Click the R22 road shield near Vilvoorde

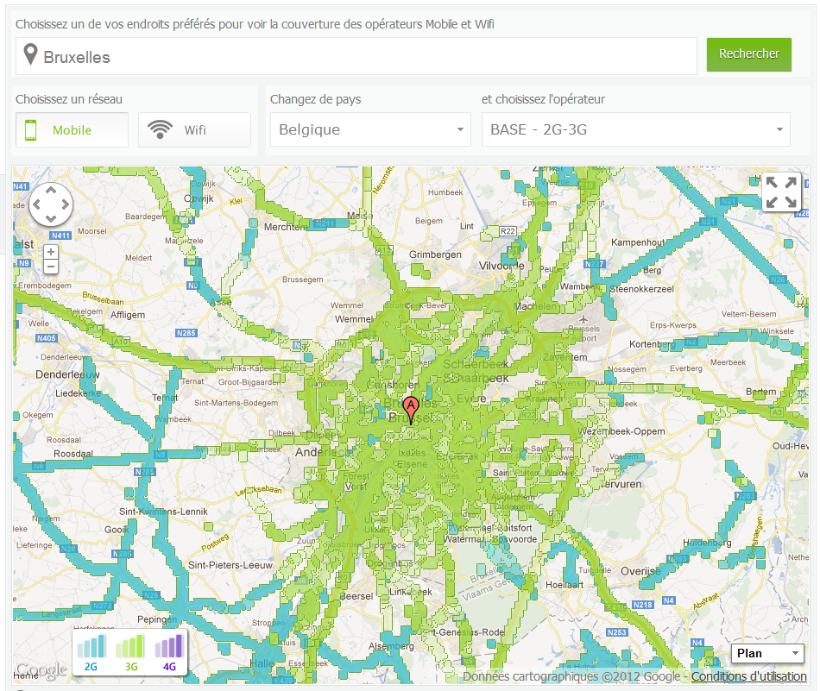coord(508,231)
